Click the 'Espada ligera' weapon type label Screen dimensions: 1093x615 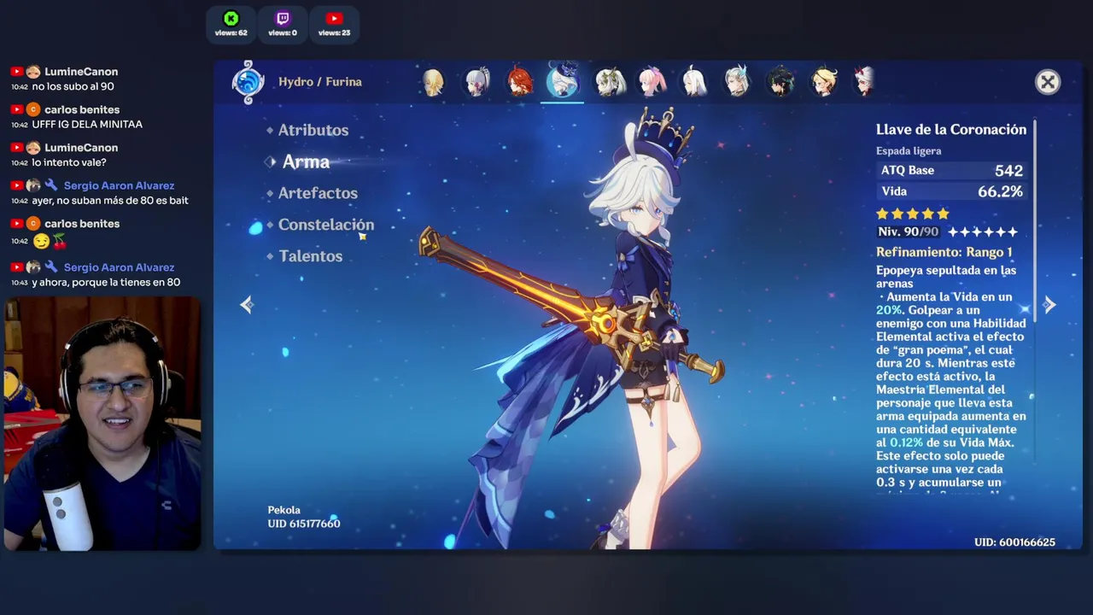[x=909, y=151]
